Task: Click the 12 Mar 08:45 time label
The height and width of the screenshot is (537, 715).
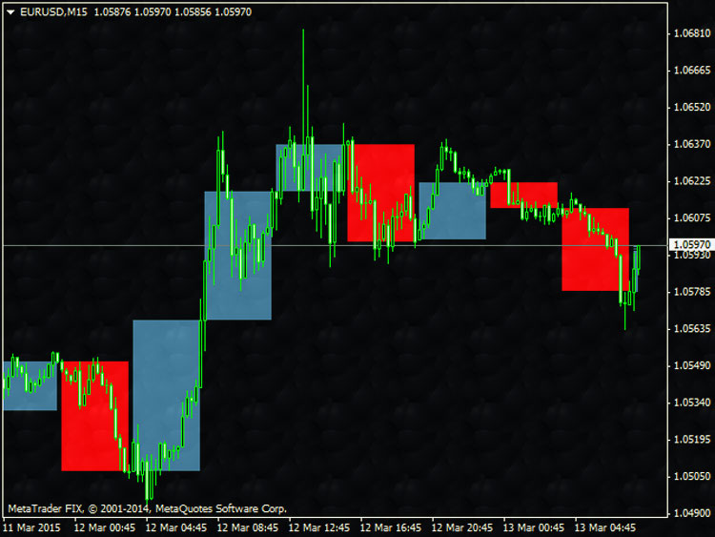Action: tap(247, 527)
